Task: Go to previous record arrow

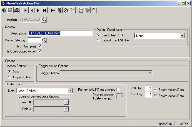Action: click(x=32, y=10)
